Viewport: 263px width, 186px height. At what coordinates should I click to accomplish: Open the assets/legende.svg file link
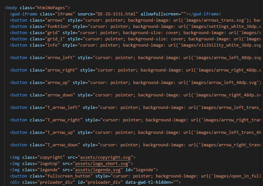(99, 170)
